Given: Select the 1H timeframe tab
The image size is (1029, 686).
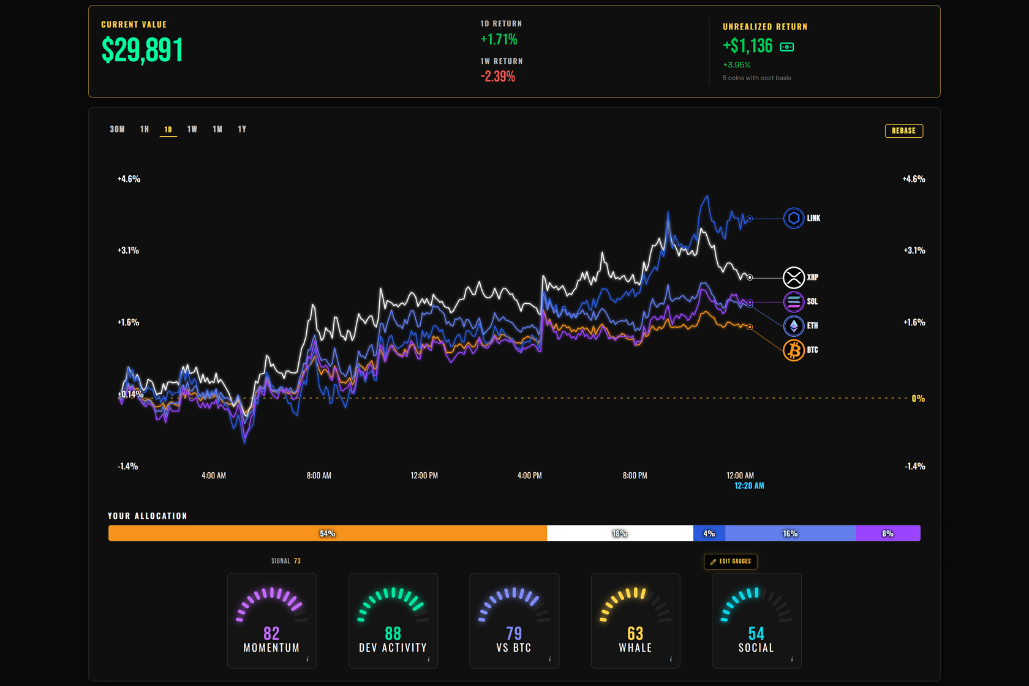Looking at the screenshot, I should pyautogui.click(x=145, y=129).
